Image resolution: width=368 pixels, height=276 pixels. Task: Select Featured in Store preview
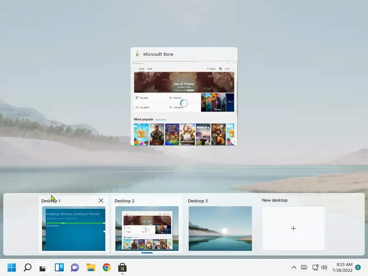(175, 98)
